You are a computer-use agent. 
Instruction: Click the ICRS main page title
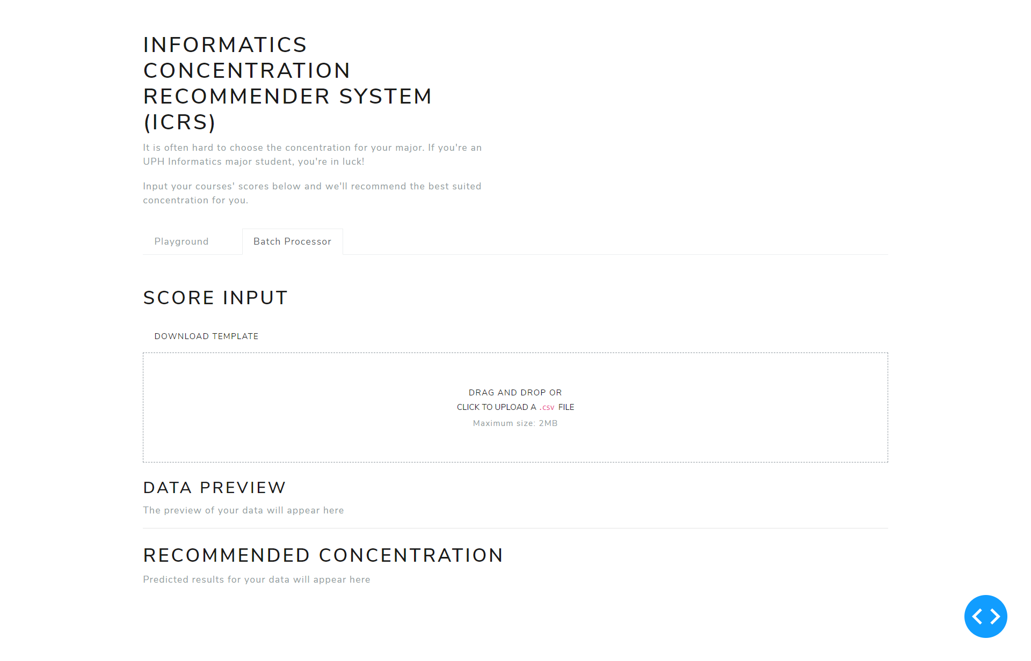point(287,83)
